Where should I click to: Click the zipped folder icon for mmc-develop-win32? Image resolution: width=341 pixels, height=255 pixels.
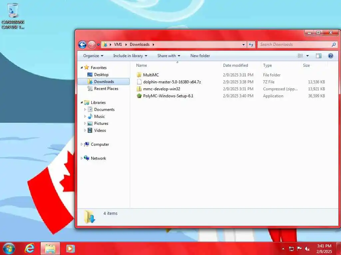139,89
